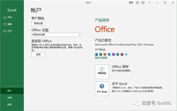Click the 登录 link in title bar
Viewport: 177px width, 111px height.
coord(131,3)
